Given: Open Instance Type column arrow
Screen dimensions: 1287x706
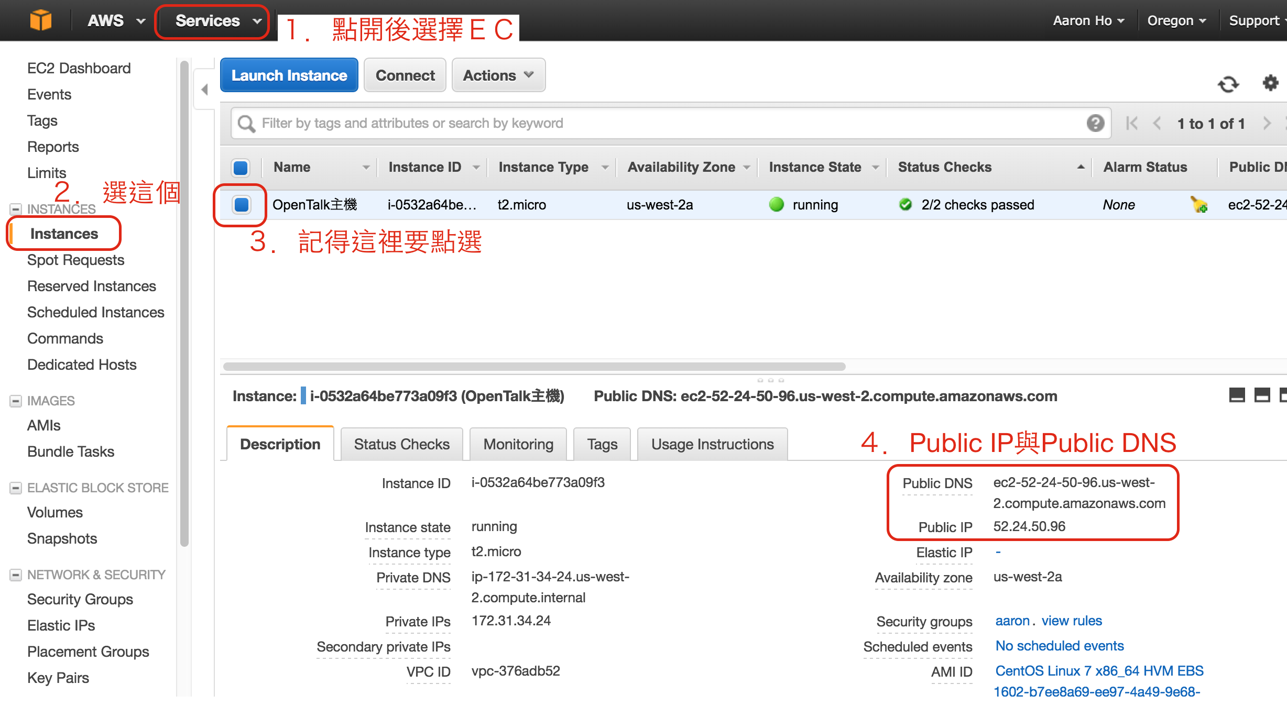Looking at the screenshot, I should (605, 168).
